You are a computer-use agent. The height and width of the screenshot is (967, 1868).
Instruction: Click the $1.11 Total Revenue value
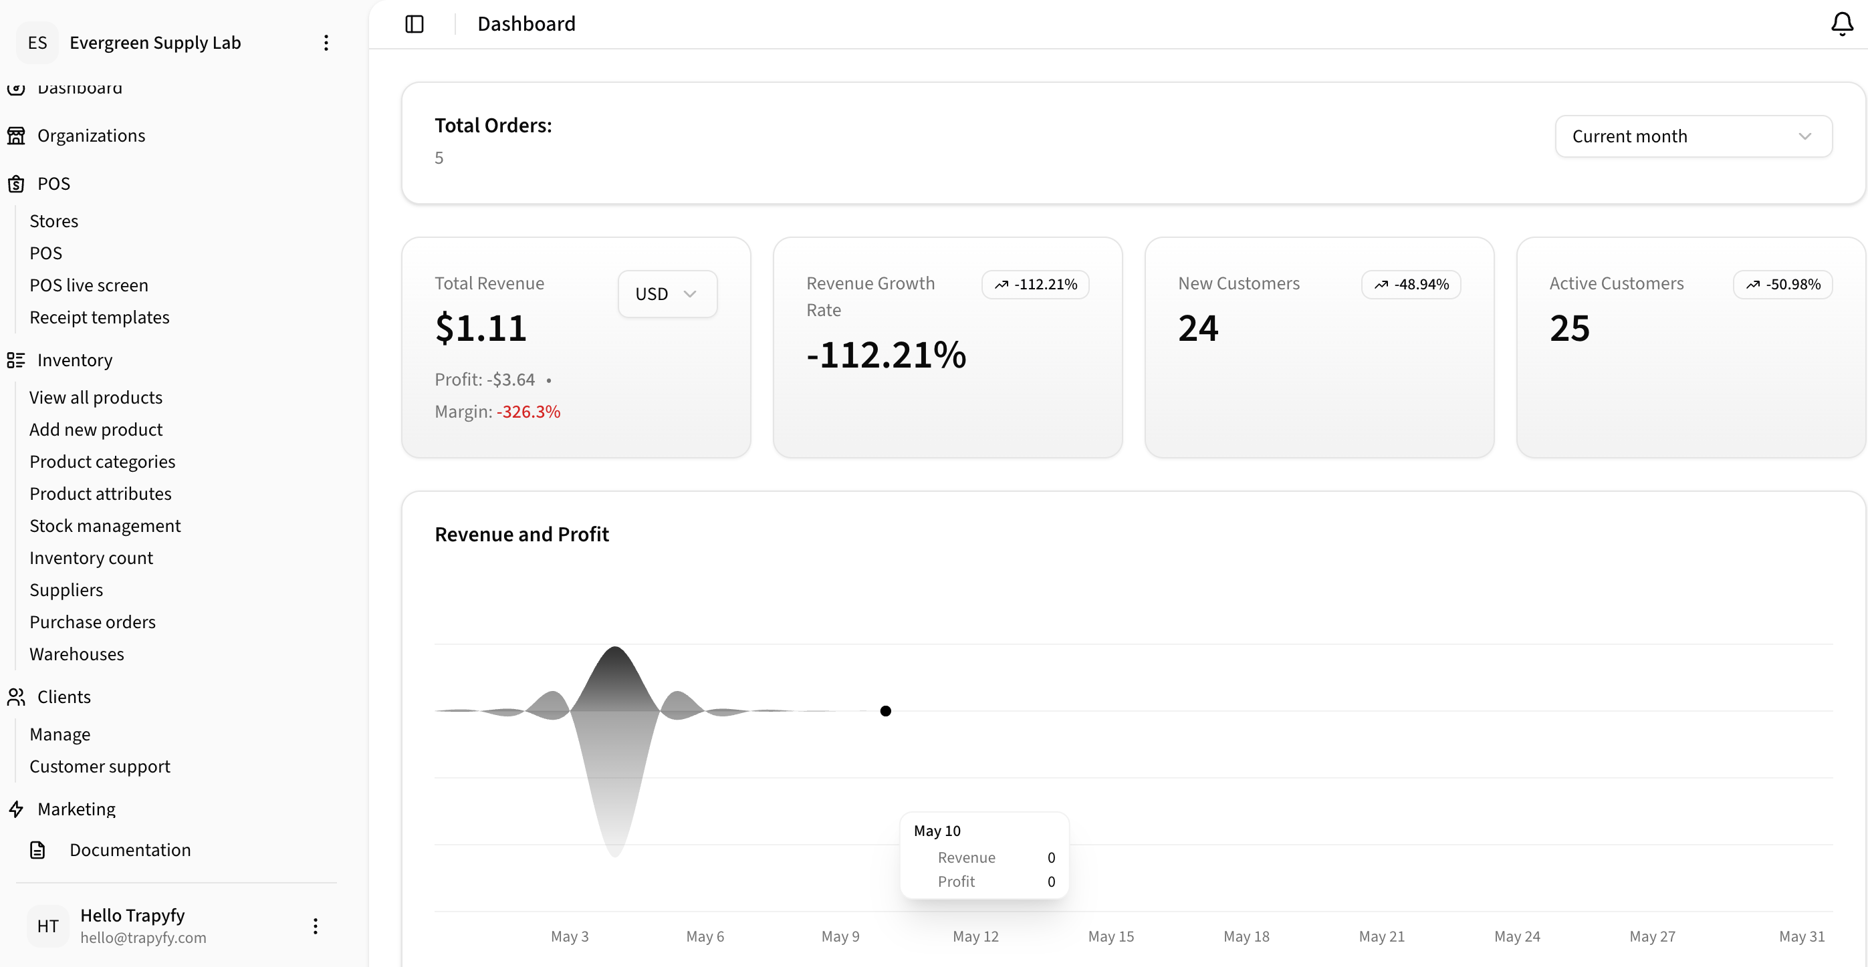click(481, 327)
